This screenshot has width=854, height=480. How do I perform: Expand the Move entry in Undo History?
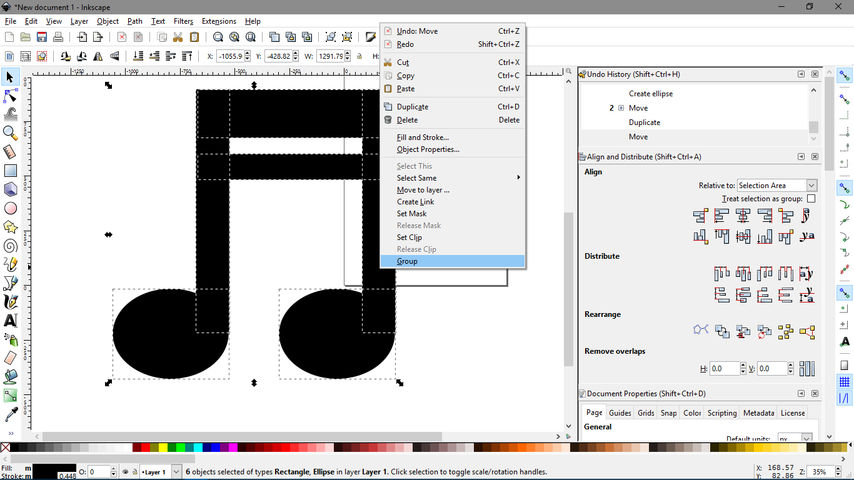pos(621,108)
